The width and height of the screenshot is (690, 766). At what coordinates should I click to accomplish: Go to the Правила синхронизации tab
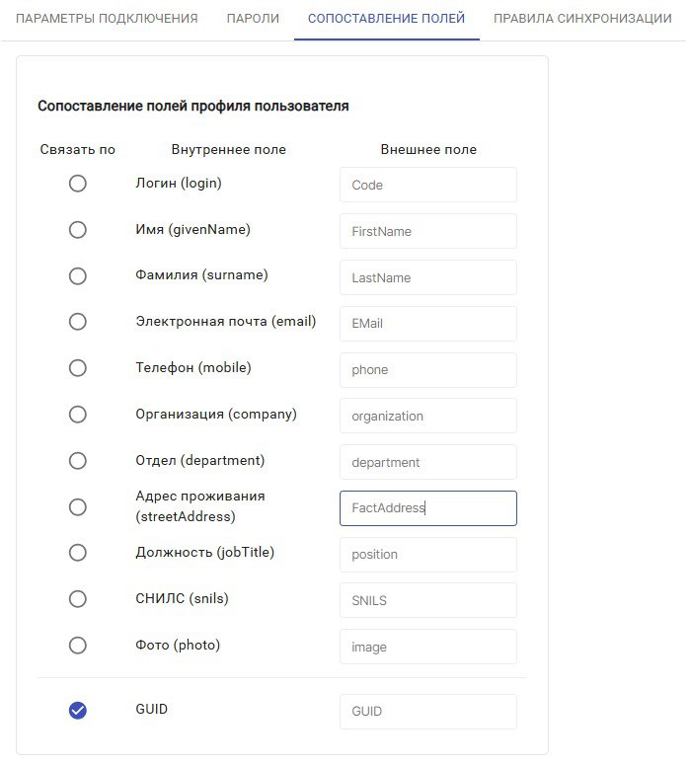(582, 19)
